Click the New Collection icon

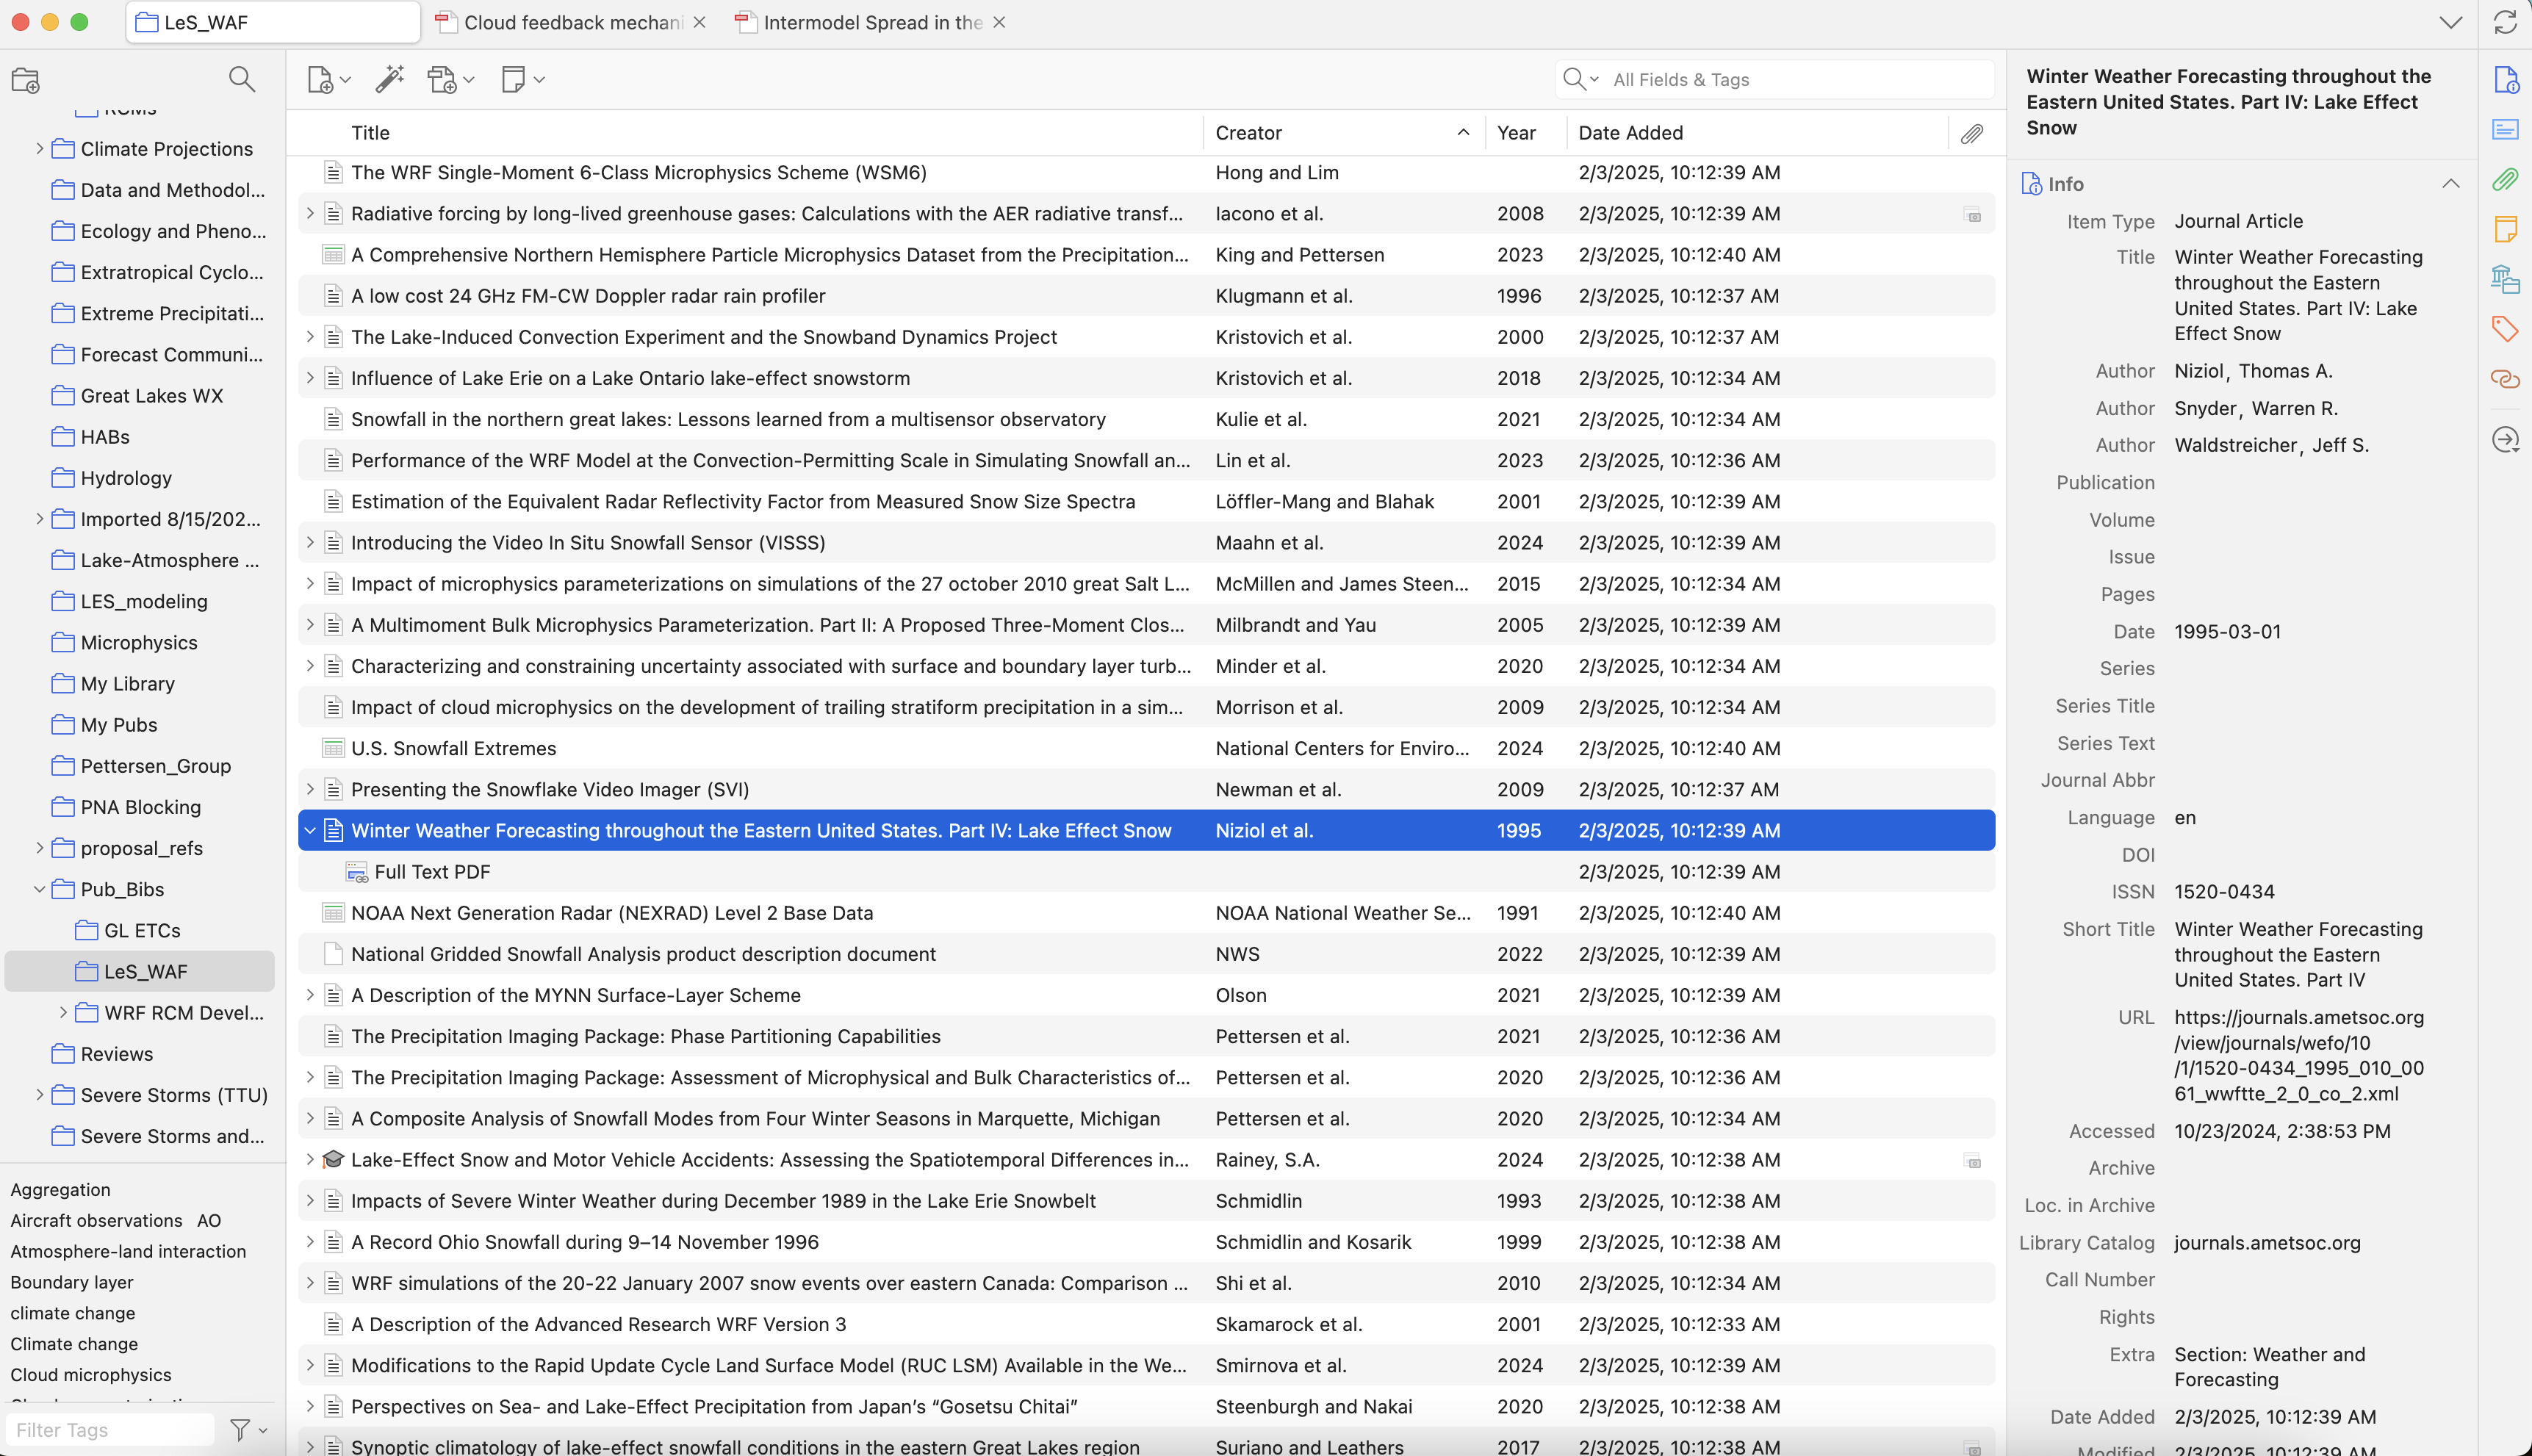[25, 80]
